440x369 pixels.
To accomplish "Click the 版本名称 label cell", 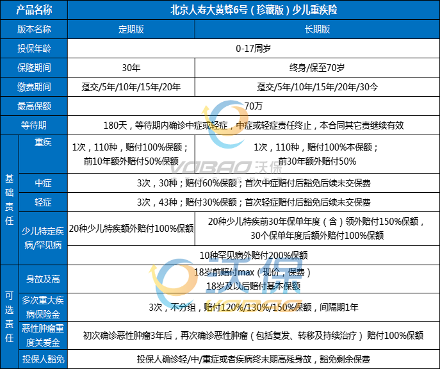I will (34, 29).
